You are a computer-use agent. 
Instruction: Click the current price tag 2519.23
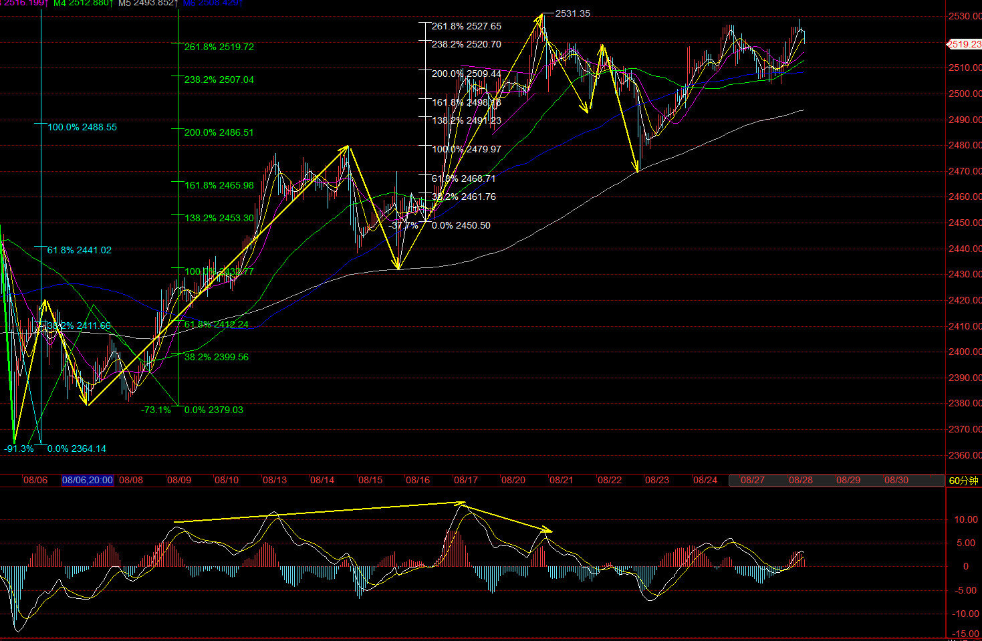coord(964,44)
